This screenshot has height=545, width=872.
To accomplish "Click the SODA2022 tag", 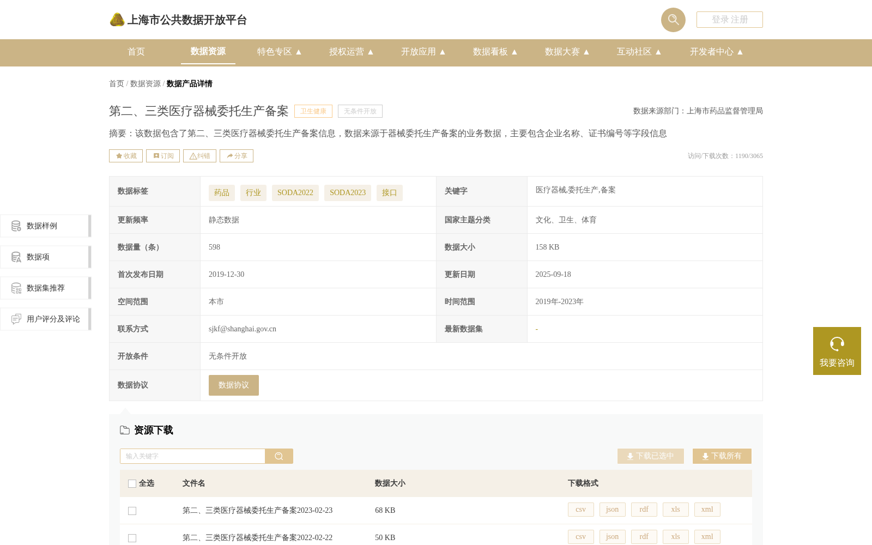I will click(295, 193).
